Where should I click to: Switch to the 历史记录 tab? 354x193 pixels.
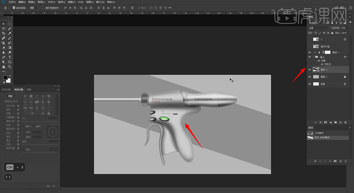(x=6, y=90)
